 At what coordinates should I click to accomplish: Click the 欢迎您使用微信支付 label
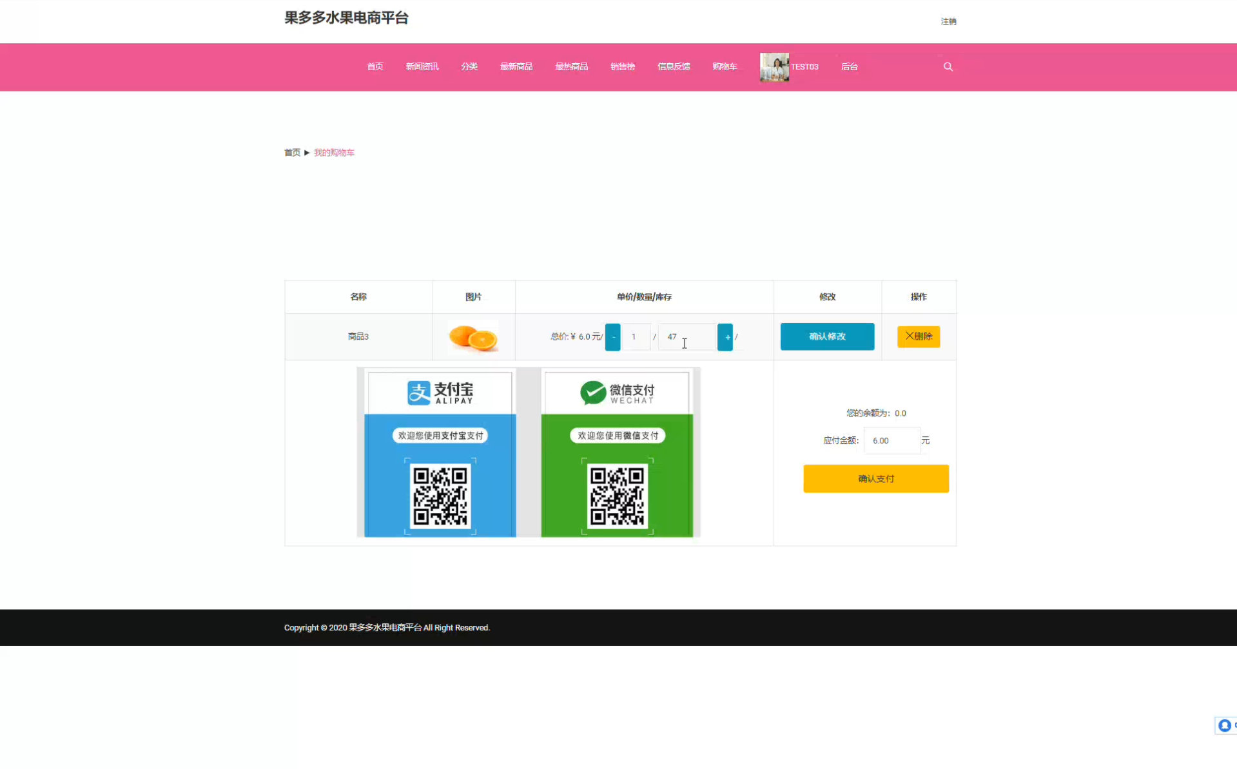[618, 436]
